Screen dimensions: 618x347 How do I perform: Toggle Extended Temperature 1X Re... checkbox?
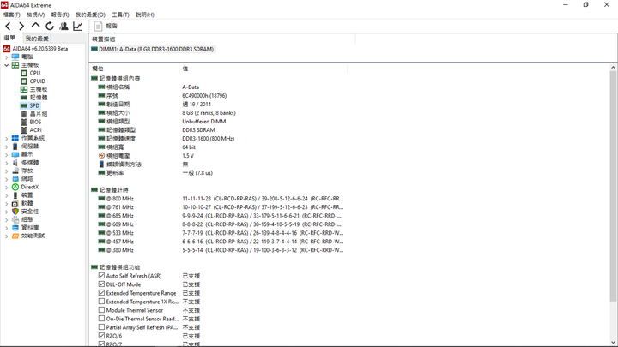pos(101,302)
